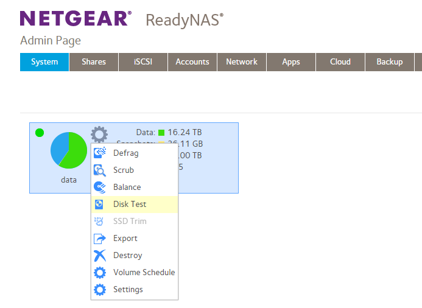Click the Defrag icon in context menu
The image size is (422, 308).
click(100, 153)
